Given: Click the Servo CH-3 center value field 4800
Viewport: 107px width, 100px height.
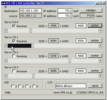Looking at the screenshot, I should click(x=81, y=71).
